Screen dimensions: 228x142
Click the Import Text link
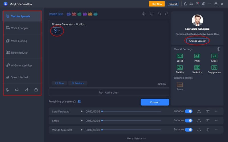[56, 14]
